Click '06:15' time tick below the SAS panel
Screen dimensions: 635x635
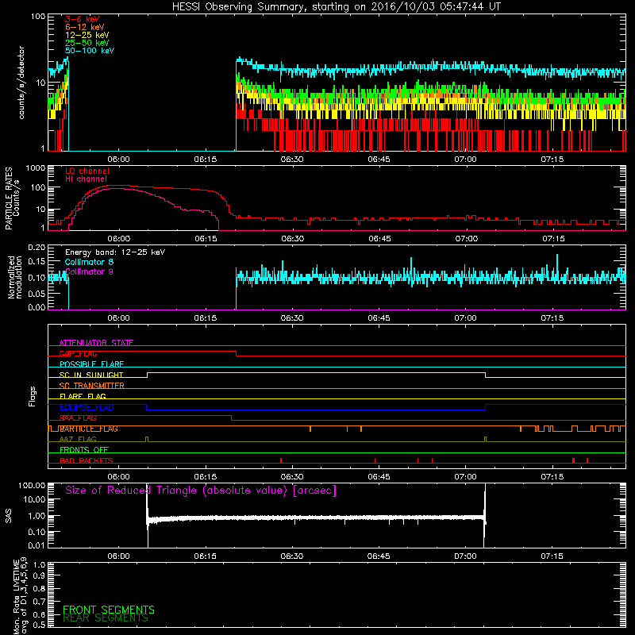click(x=206, y=556)
